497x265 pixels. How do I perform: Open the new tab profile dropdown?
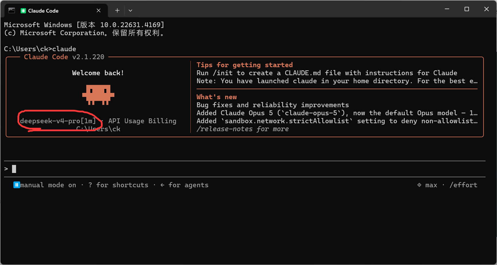pos(130,11)
